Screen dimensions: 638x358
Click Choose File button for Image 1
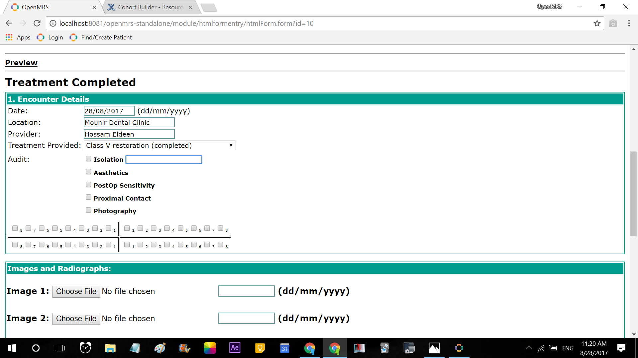coord(76,291)
